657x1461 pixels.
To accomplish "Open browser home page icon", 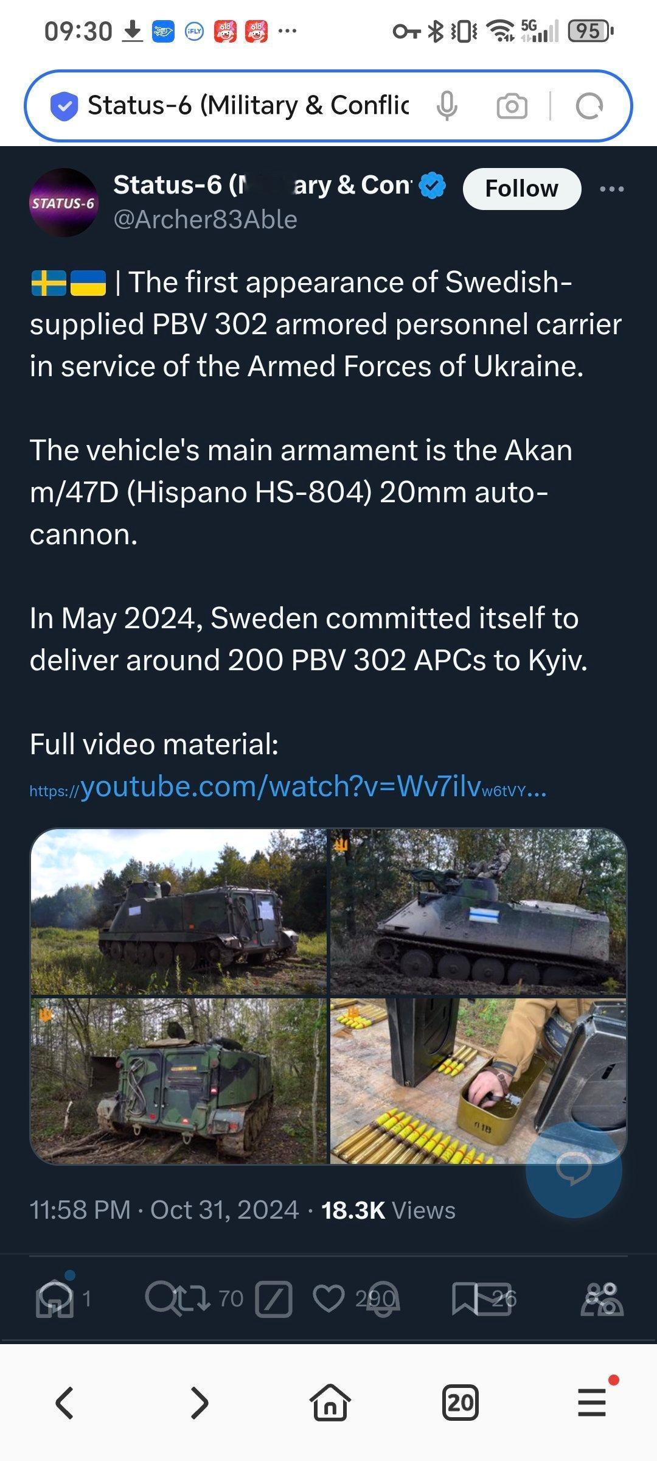I will pos(330,1403).
